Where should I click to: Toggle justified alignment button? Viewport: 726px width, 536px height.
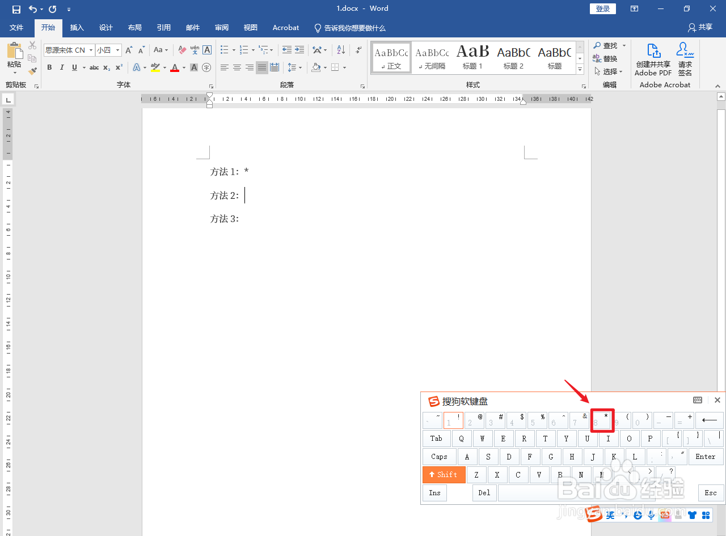tap(262, 67)
